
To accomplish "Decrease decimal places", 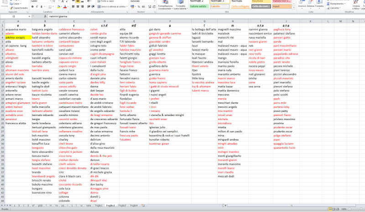I will coord(154,7).
